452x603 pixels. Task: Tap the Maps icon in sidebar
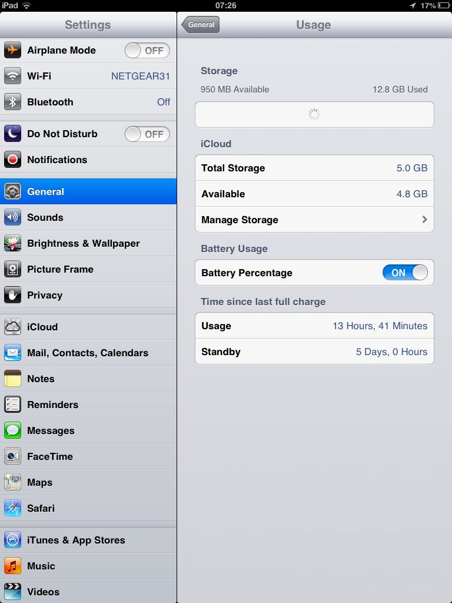click(12, 482)
